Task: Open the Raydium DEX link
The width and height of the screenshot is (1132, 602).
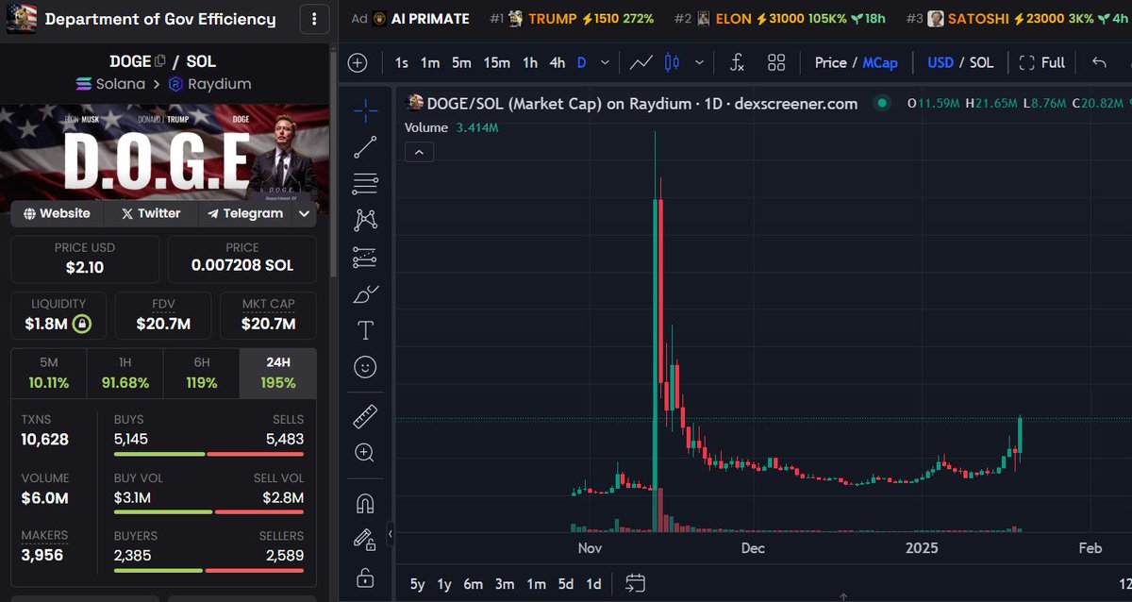Action: pyautogui.click(x=209, y=84)
